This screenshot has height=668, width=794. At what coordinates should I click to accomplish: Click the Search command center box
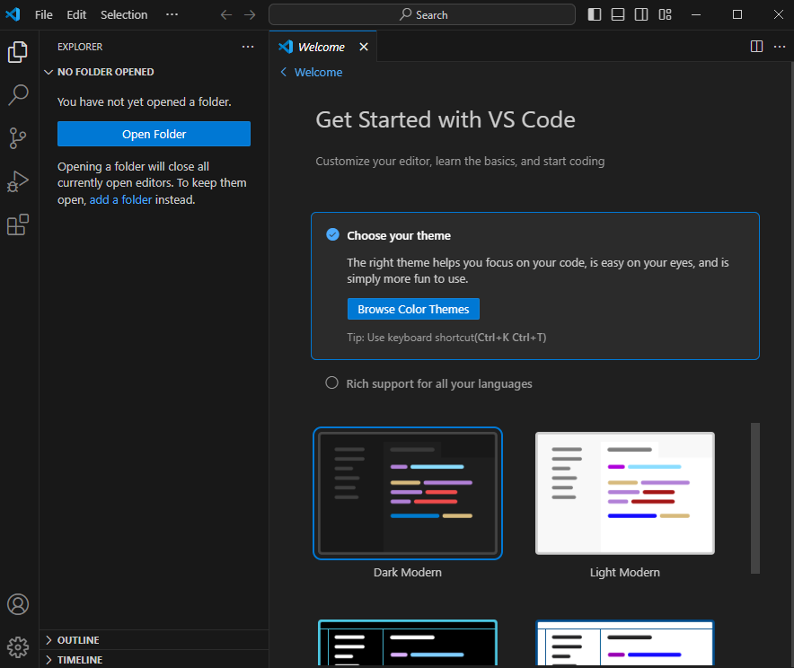(422, 14)
